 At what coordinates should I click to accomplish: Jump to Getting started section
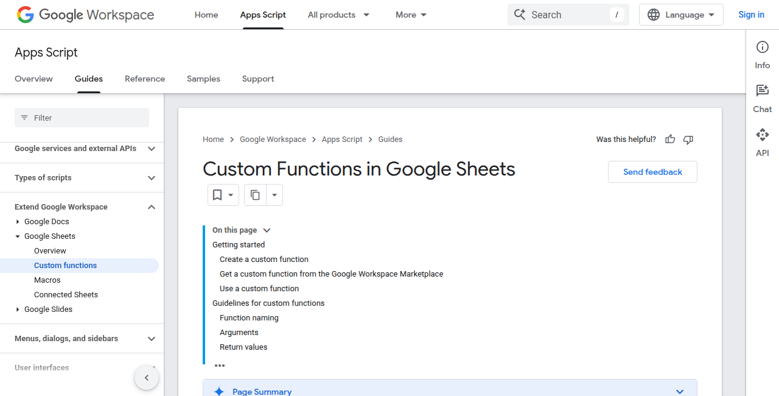(239, 245)
